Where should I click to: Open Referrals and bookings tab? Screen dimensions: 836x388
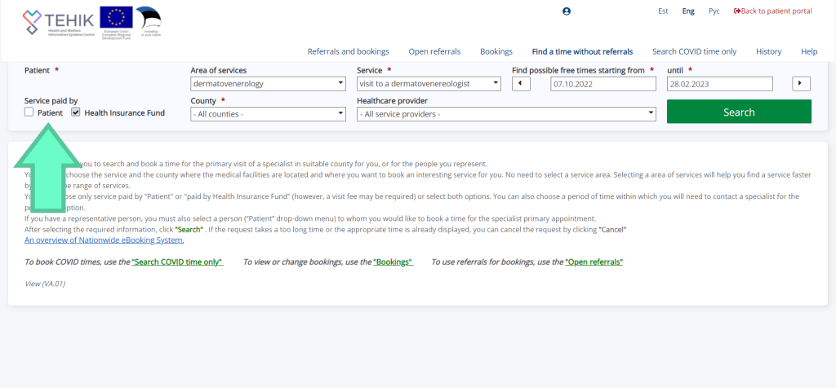(348, 51)
